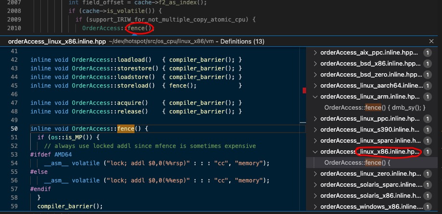Screen dimensions: 442x214
Task: Click fence() call on editor line 2010
Action: (x=139, y=28)
